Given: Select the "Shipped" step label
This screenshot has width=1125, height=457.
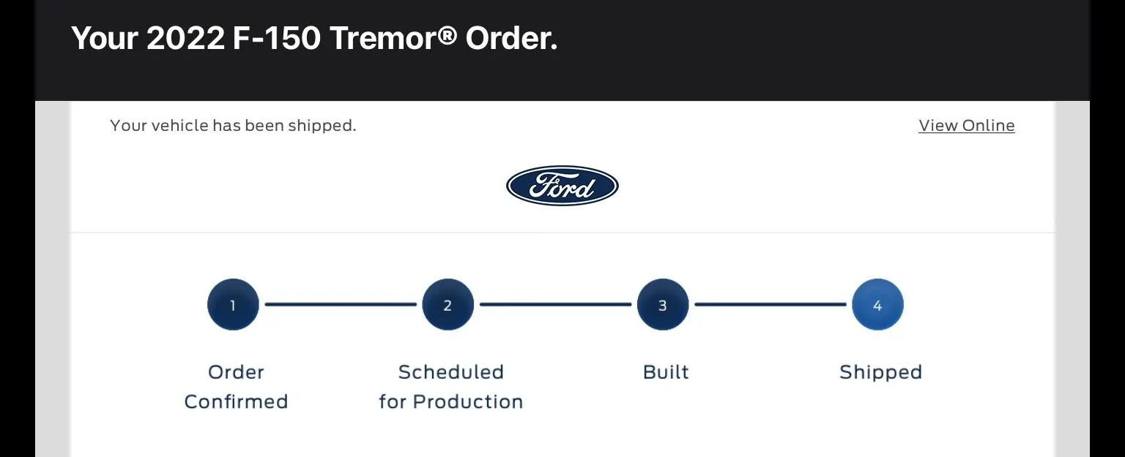Looking at the screenshot, I should coord(880,372).
